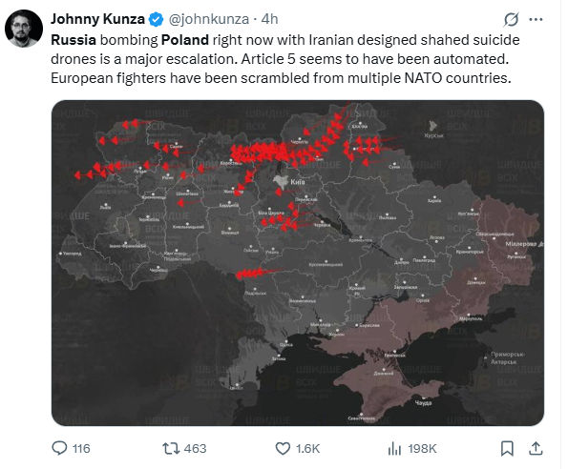The width and height of the screenshot is (568, 469).
Task: Open the Ukraine drone map image
Action: pos(298,263)
